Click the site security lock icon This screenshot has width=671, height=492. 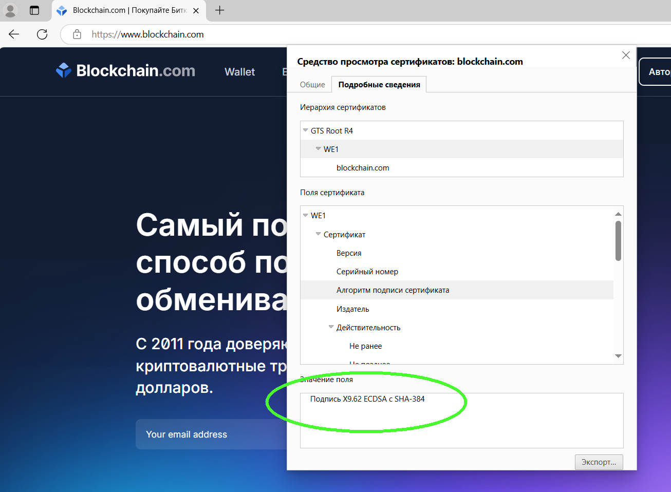click(x=77, y=34)
